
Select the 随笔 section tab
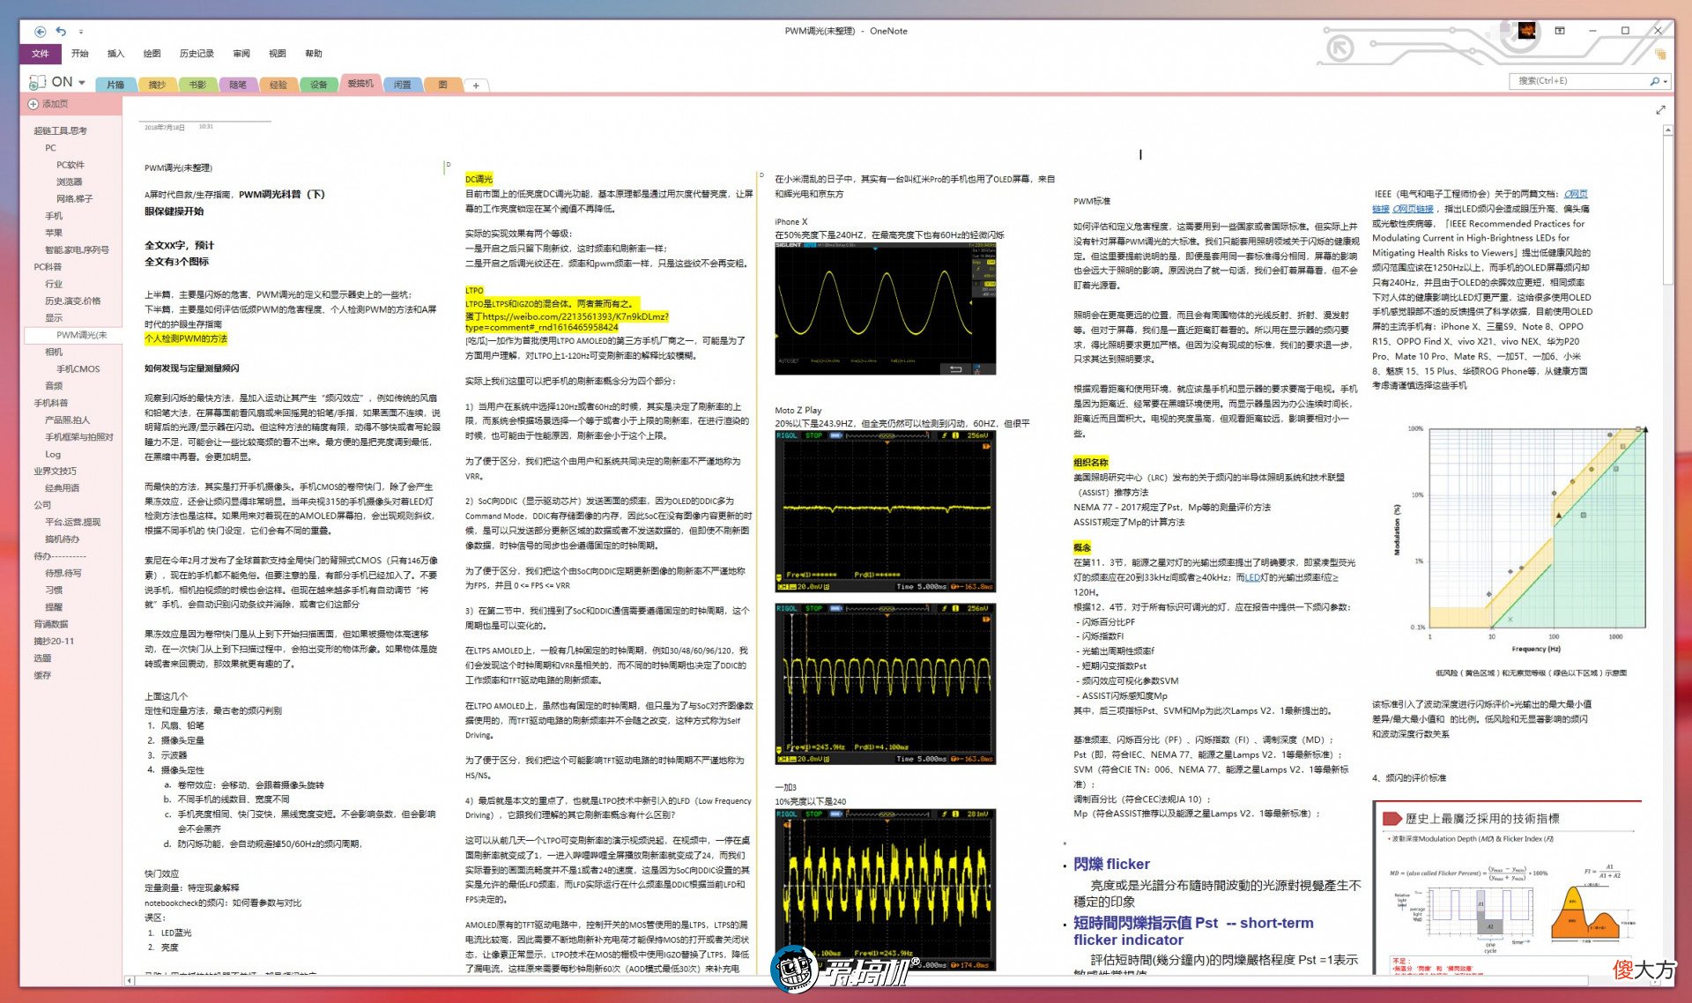[x=238, y=85]
